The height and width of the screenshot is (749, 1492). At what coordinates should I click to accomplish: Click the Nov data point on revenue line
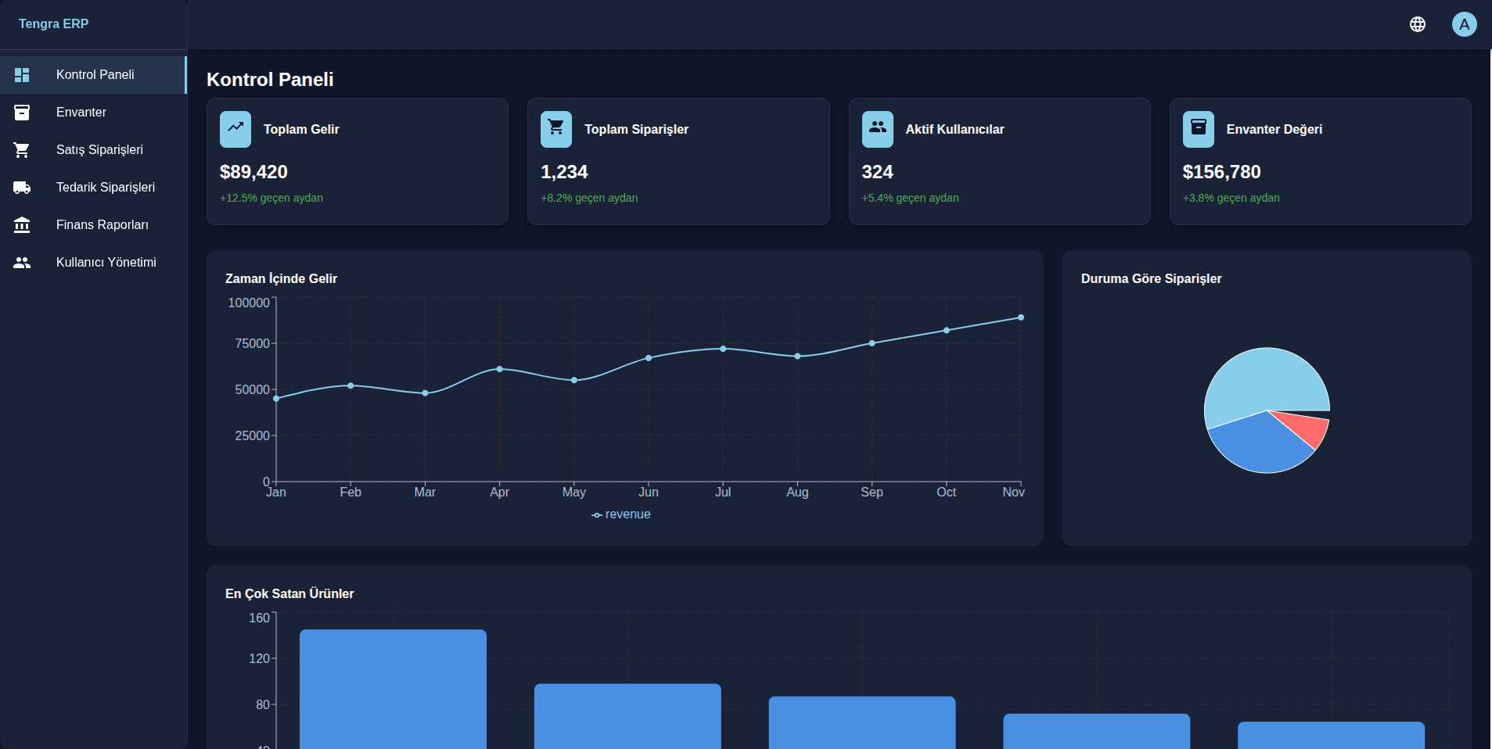point(1020,317)
